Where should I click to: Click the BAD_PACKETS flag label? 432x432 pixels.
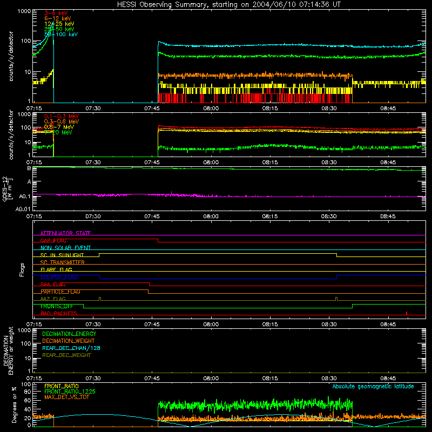click(x=59, y=313)
